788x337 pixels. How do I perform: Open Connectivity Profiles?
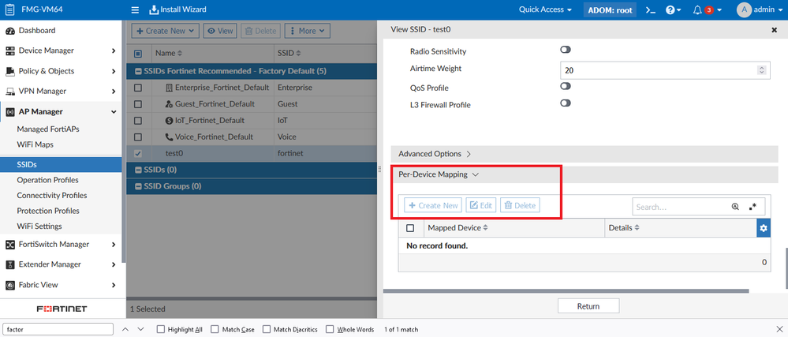(51, 196)
